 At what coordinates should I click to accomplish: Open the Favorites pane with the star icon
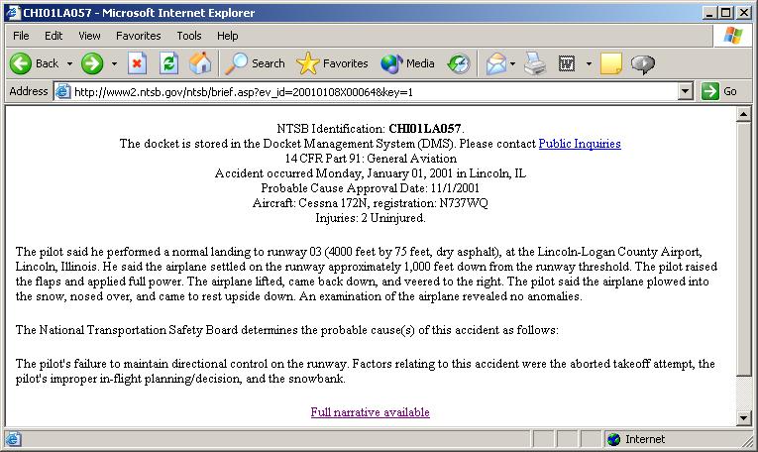(x=332, y=63)
